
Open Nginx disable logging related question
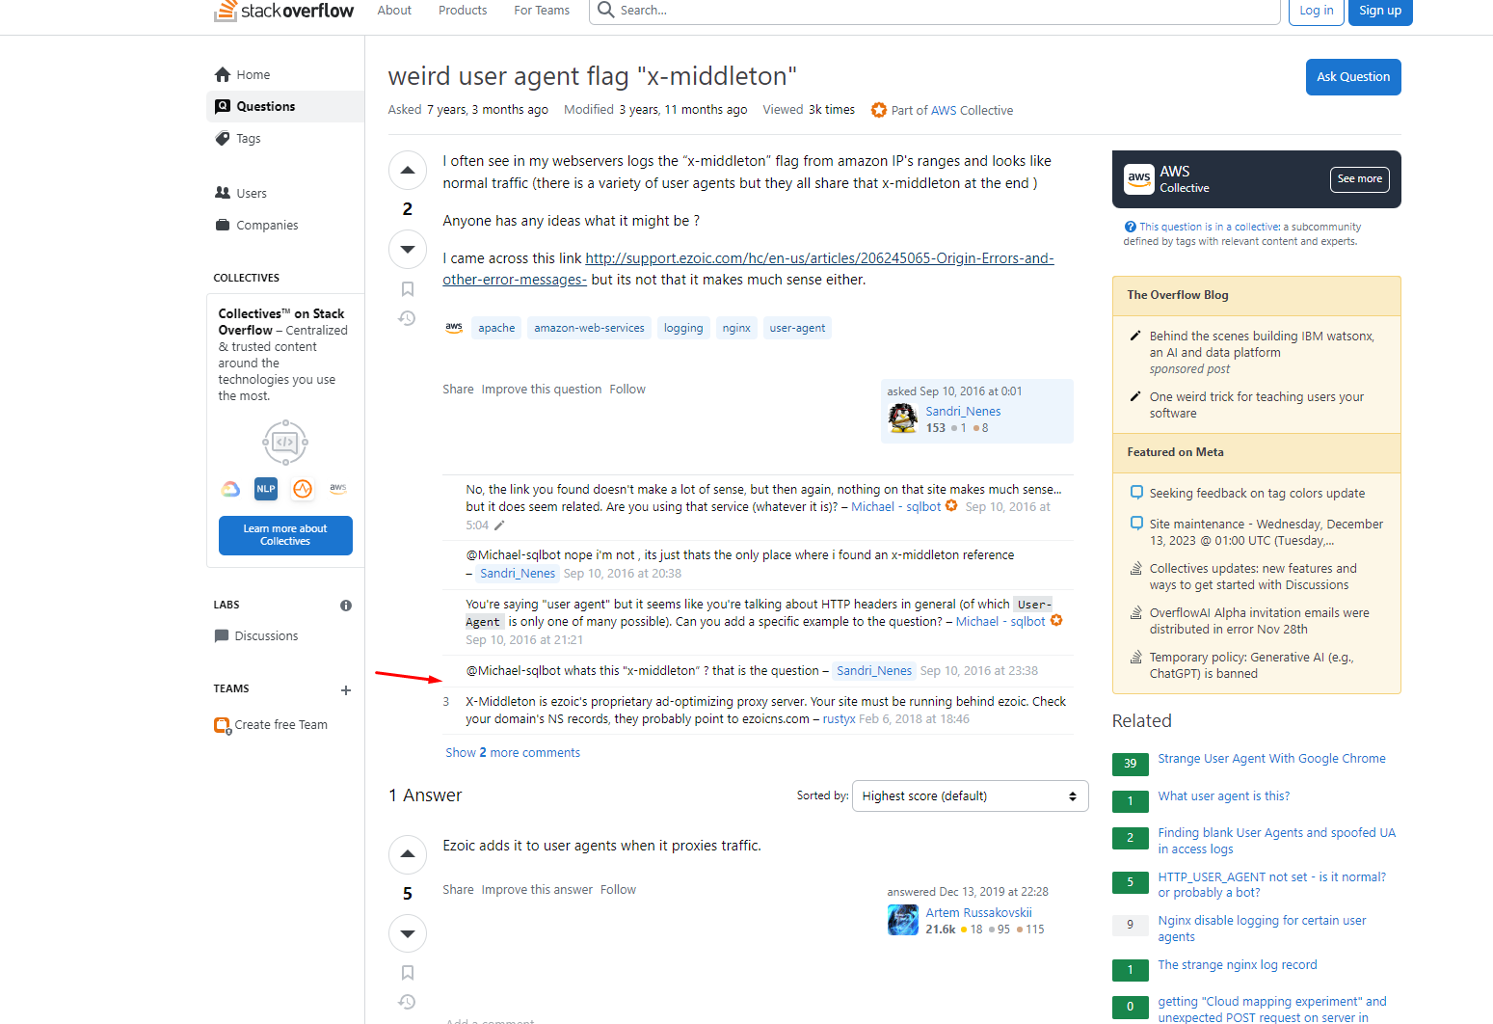(x=1262, y=929)
